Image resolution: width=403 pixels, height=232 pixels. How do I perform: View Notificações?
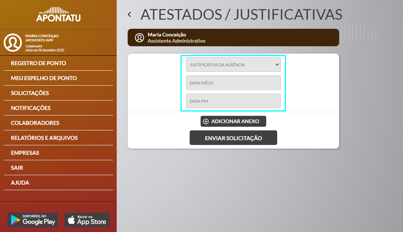click(x=58, y=108)
